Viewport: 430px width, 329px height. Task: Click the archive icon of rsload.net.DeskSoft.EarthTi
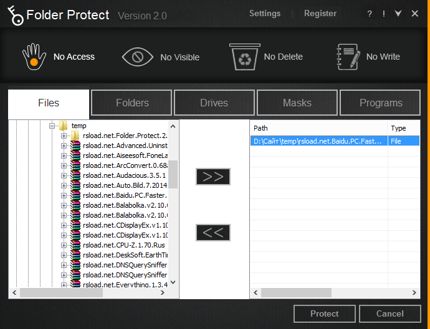coord(75,255)
